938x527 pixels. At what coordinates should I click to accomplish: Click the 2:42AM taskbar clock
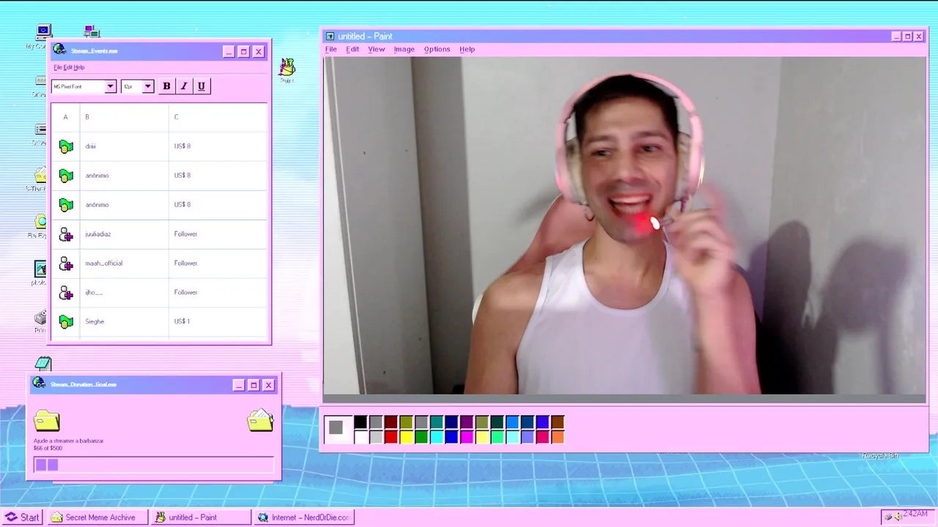(x=916, y=514)
